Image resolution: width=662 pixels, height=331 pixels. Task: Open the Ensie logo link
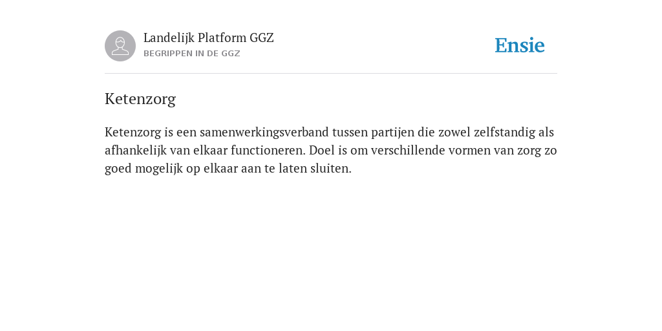pos(519,45)
